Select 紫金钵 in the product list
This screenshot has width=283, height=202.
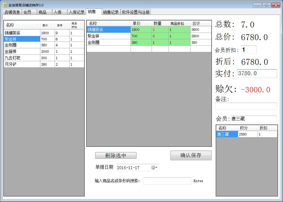(x=22, y=39)
